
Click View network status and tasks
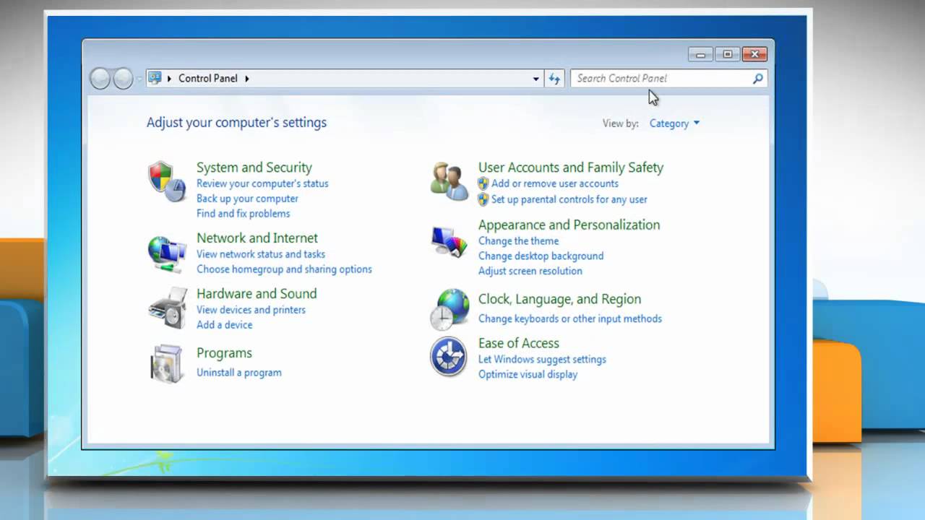point(261,254)
